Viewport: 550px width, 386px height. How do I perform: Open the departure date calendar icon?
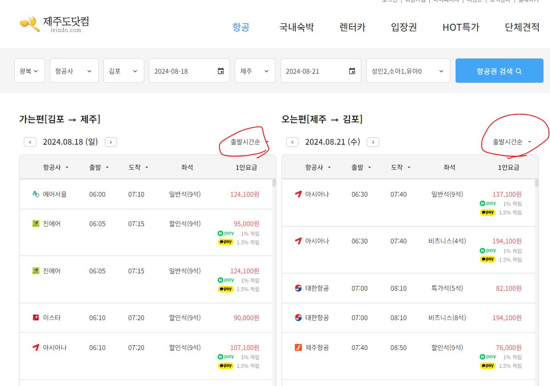(x=221, y=71)
